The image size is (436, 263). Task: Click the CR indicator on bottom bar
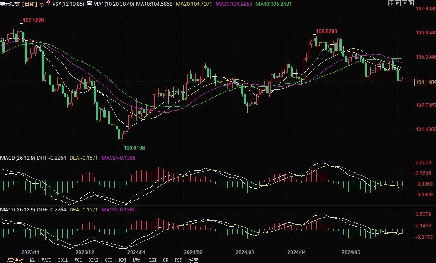click(165, 260)
